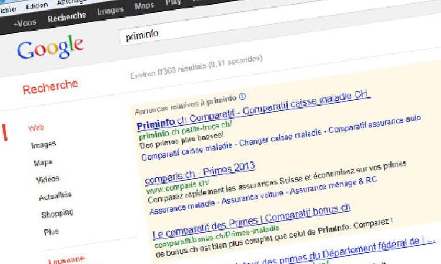Image resolution: width=441 pixels, height=264 pixels.
Task: Click the Comparatif caisse maladie sitelink
Action: pos(187,151)
